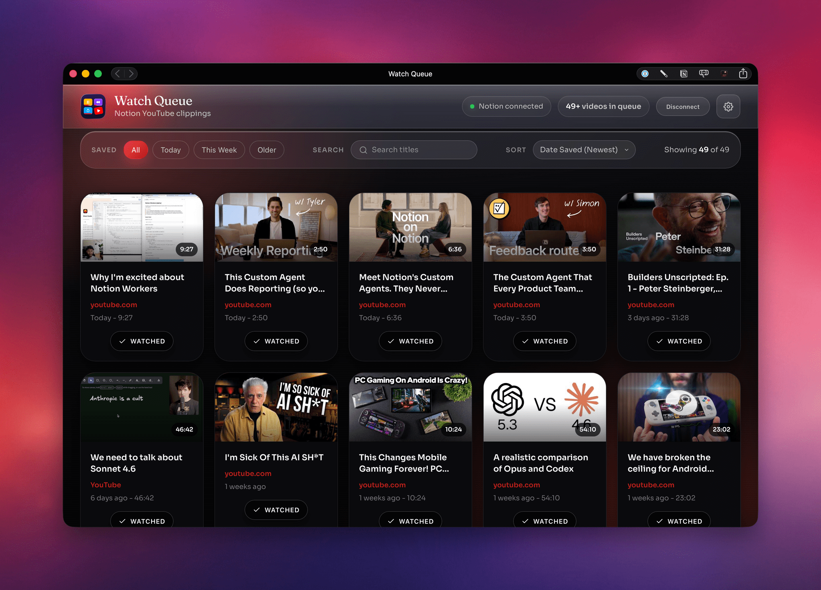Mark 'This Changes Mobile Gaming Forever' as watched
Image resolution: width=821 pixels, height=590 pixels.
410,520
